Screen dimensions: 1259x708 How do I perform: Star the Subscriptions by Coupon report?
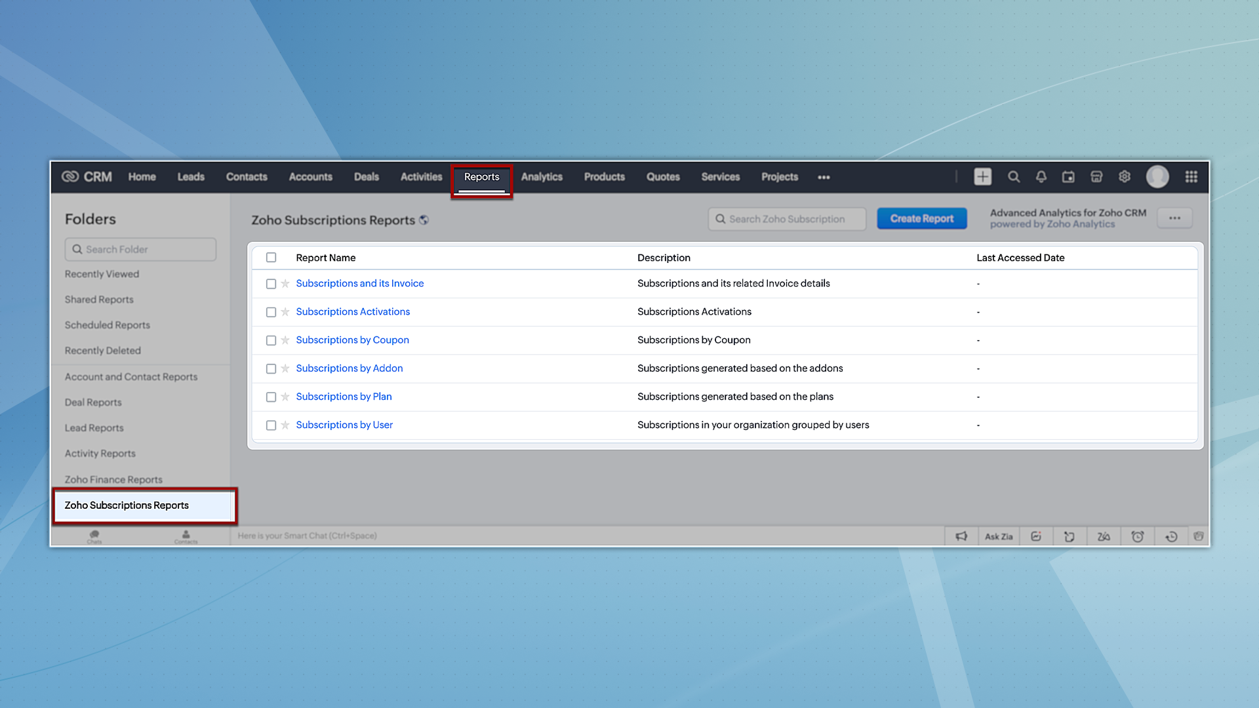[285, 340]
